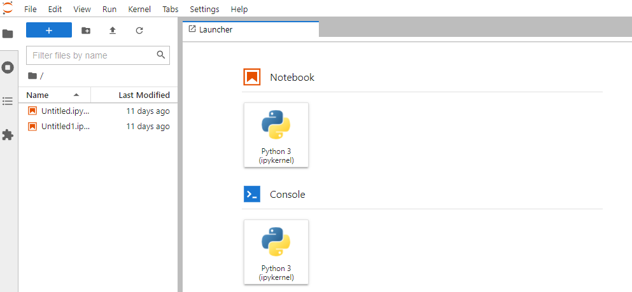The height and width of the screenshot is (292, 632).
Task: Open the Run menu
Action: point(109,9)
